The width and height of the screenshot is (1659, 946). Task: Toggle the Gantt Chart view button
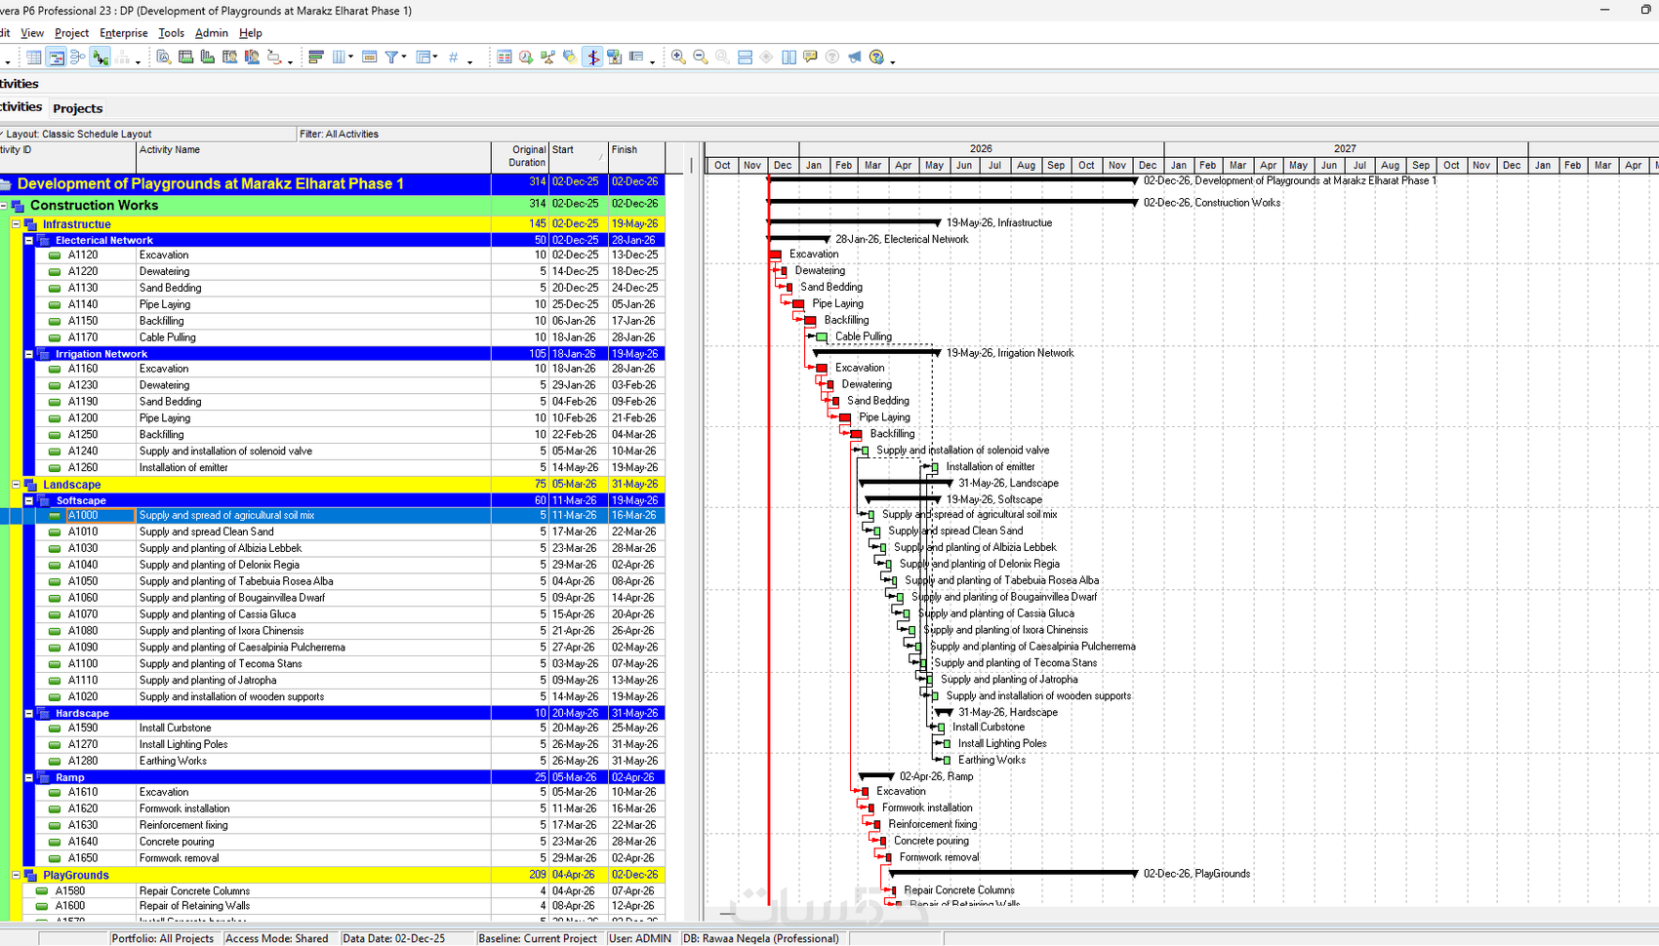[x=57, y=58]
